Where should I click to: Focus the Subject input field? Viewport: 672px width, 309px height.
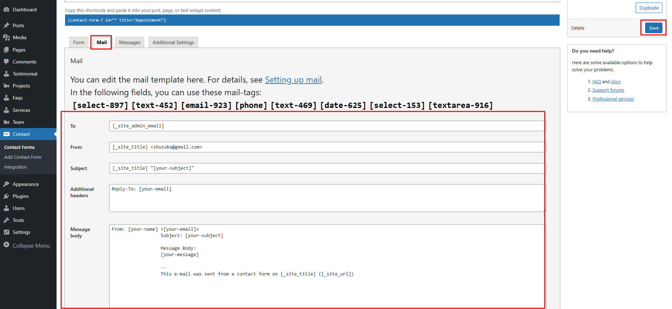pos(327,168)
